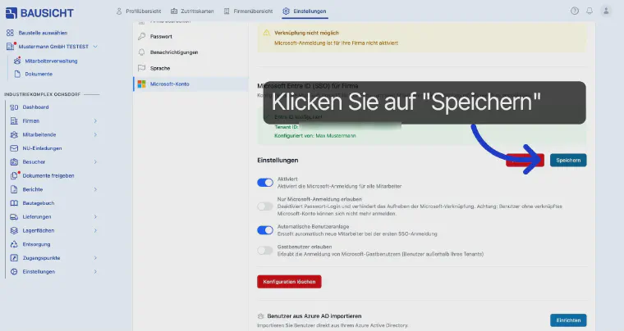Open Entsorgung in sidebar
This screenshot has width=624, height=331.
tap(36, 244)
